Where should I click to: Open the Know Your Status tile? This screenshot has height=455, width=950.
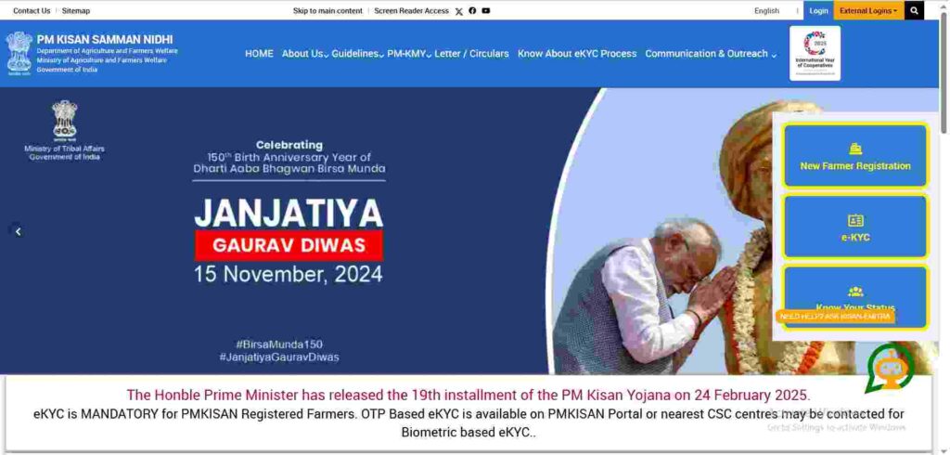(854, 296)
